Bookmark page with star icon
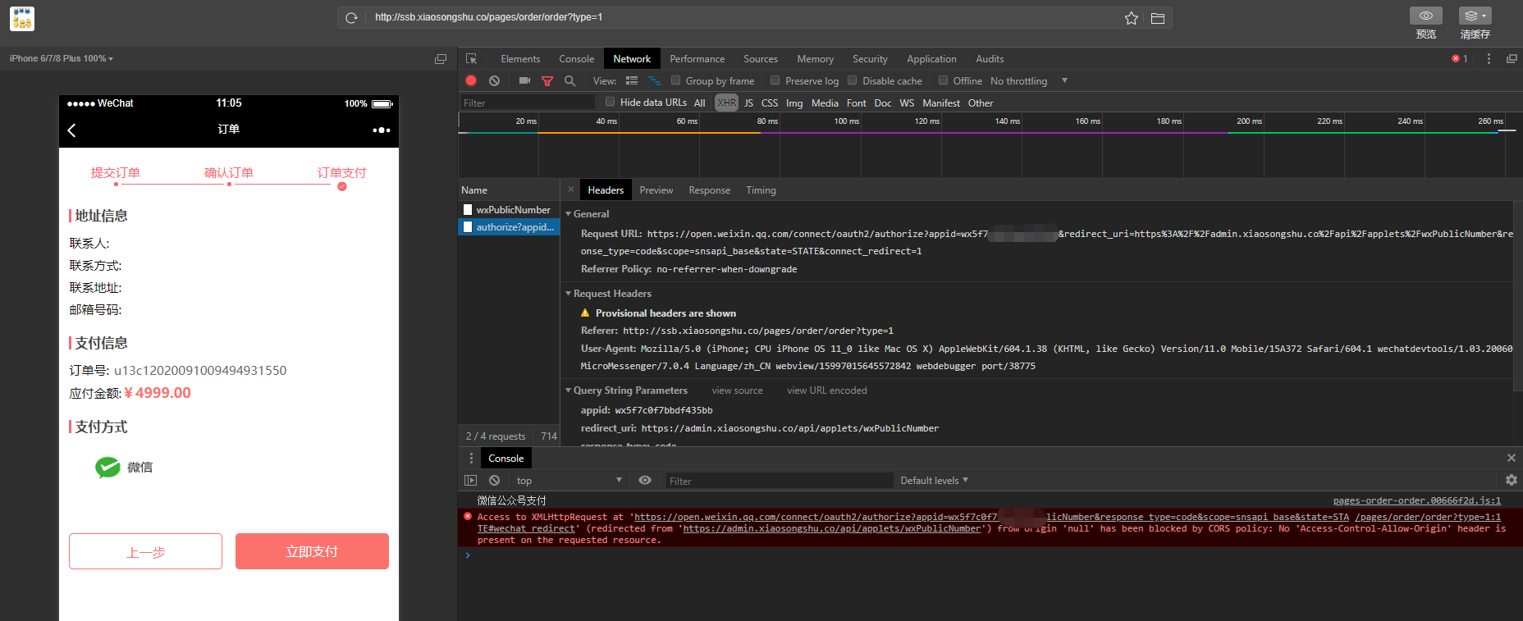 (x=1132, y=18)
